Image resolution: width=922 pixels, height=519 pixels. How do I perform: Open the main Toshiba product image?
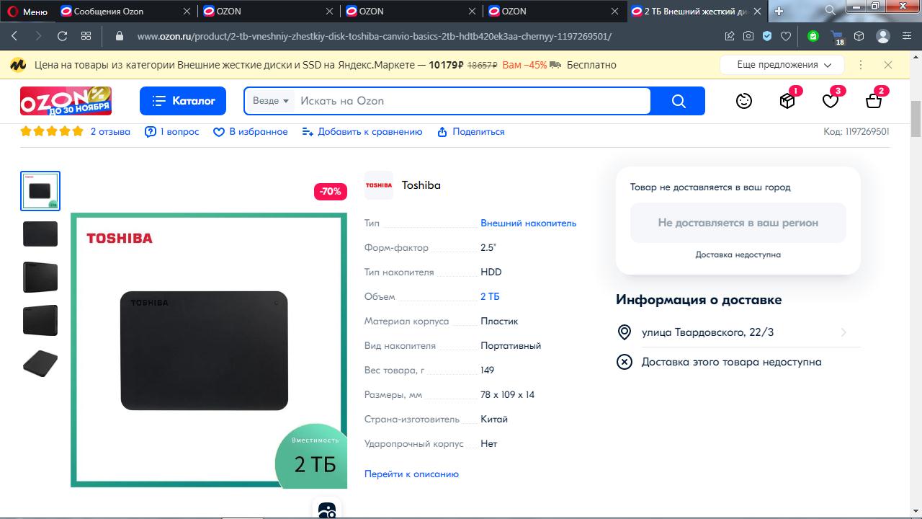coord(209,350)
